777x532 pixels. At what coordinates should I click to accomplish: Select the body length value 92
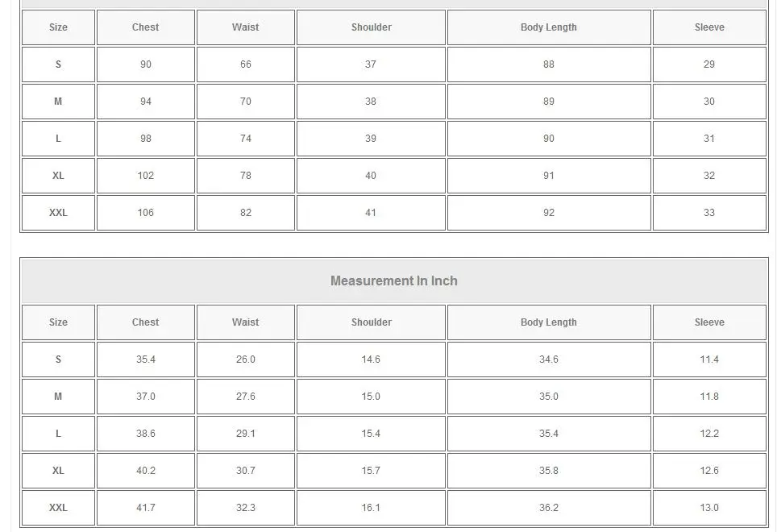click(548, 213)
